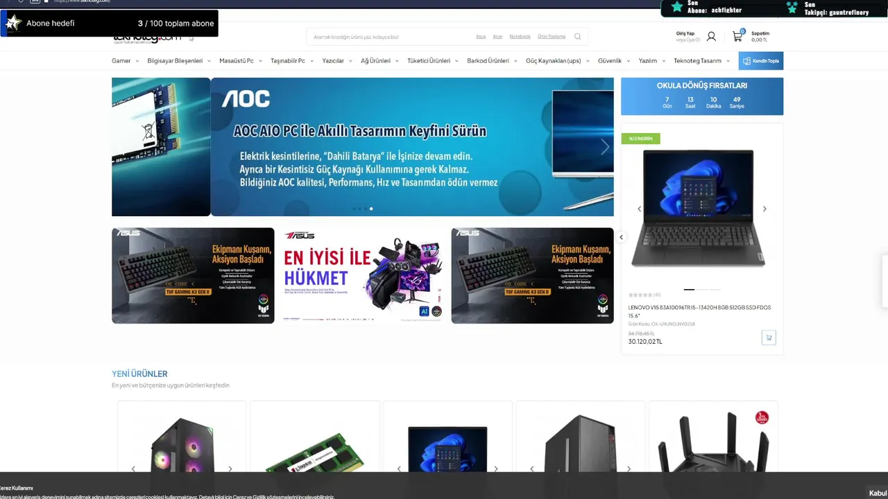The width and height of the screenshot is (888, 499).
Task: Click the 3-year warranty badge on router
Action: 762,418
